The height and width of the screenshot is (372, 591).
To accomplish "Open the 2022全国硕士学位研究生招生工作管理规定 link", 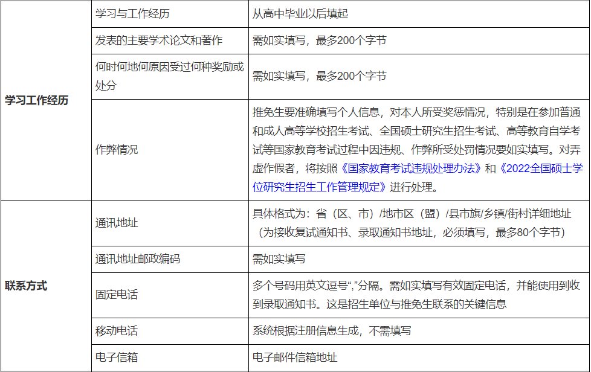I will (318, 187).
